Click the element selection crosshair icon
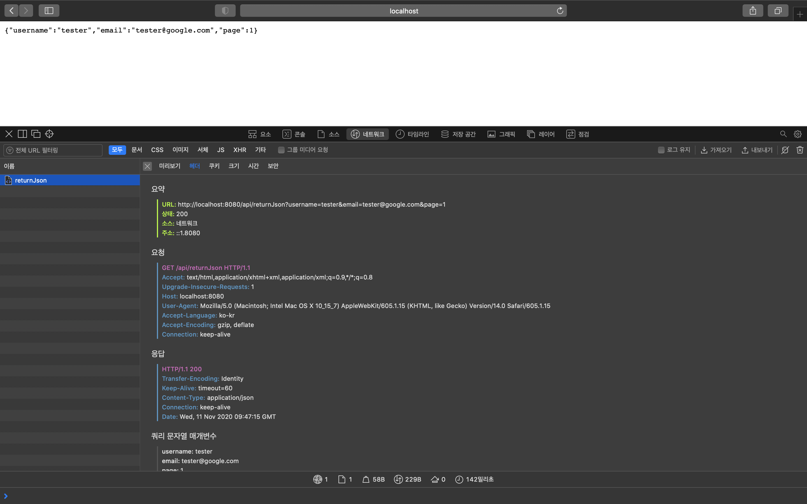The width and height of the screenshot is (807, 504). pos(49,134)
